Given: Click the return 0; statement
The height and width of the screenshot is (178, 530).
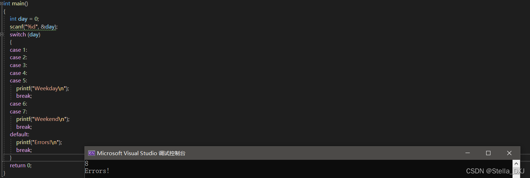Looking at the screenshot, I should point(21,166).
